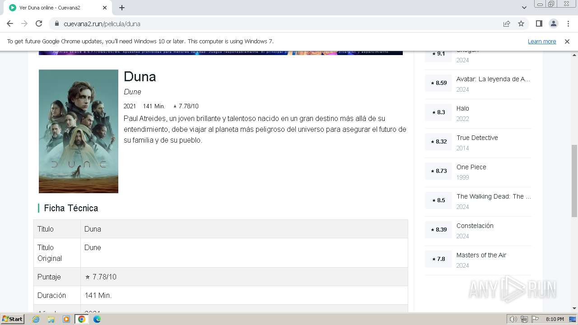This screenshot has height=325, width=578.
Task: View site information via the lock icon
Action: tap(57, 23)
